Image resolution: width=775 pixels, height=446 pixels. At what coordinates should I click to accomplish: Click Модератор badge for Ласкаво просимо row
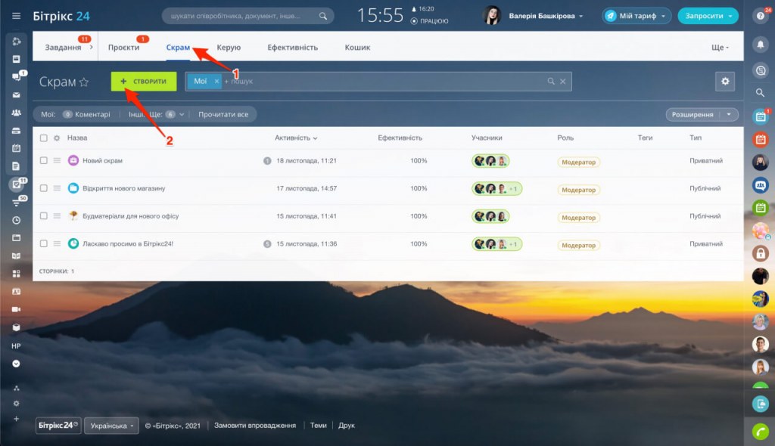click(578, 245)
